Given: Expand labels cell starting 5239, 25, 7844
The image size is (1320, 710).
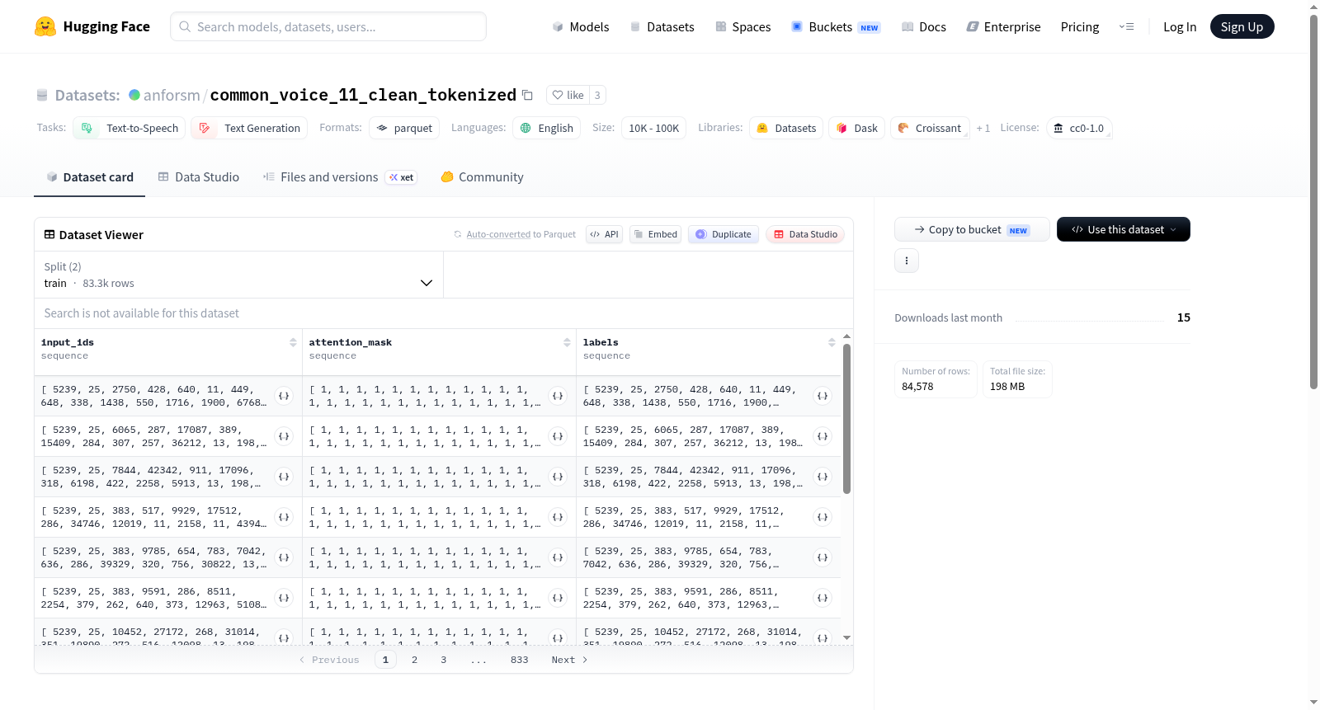Looking at the screenshot, I should tap(823, 477).
